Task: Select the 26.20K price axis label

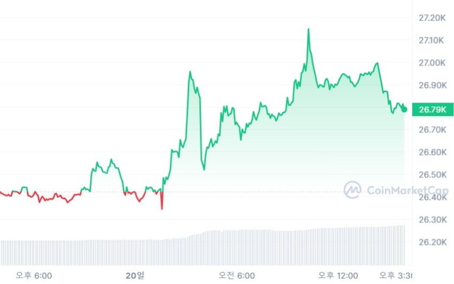Action: click(x=432, y=242)
